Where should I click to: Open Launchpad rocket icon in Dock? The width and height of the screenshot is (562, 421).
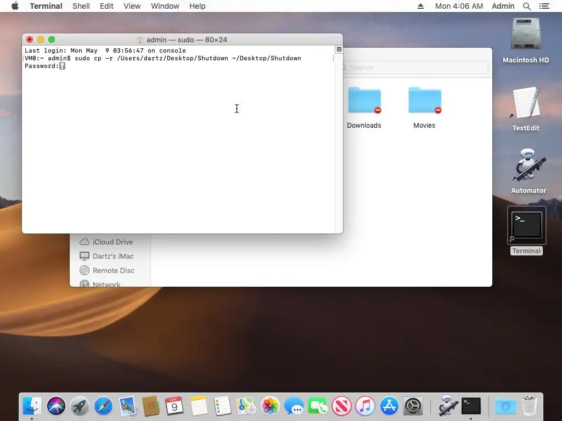click(80, 406)
